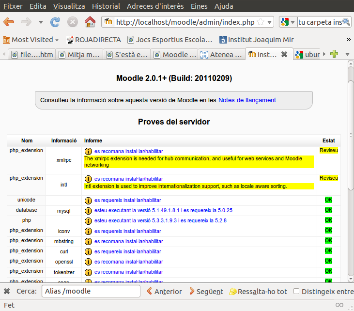Go to the Home page icon
Screen dimensions: 354x311
90,22
